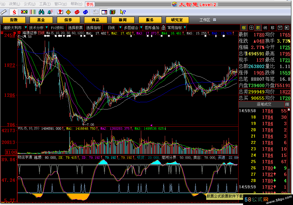293x205 pixels.
Task: Switch to the 基金 tab
Action: (41, 20)
